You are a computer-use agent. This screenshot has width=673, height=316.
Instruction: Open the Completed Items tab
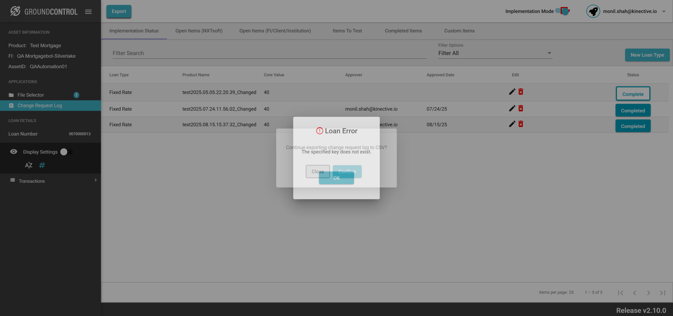click(403, 31)
